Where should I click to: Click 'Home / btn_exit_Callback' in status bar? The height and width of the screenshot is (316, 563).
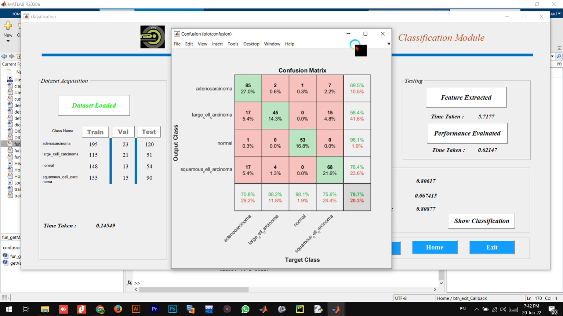point(462,298)
